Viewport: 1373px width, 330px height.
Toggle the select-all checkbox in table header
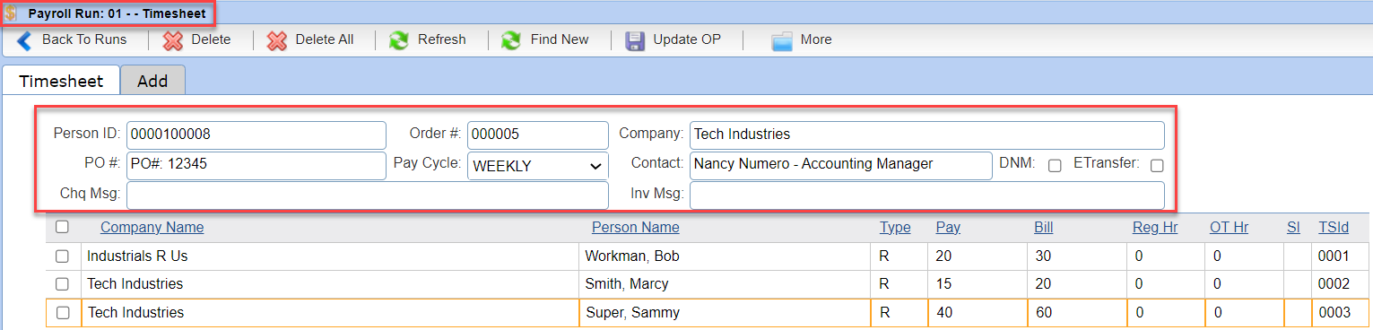coord(62,227)
